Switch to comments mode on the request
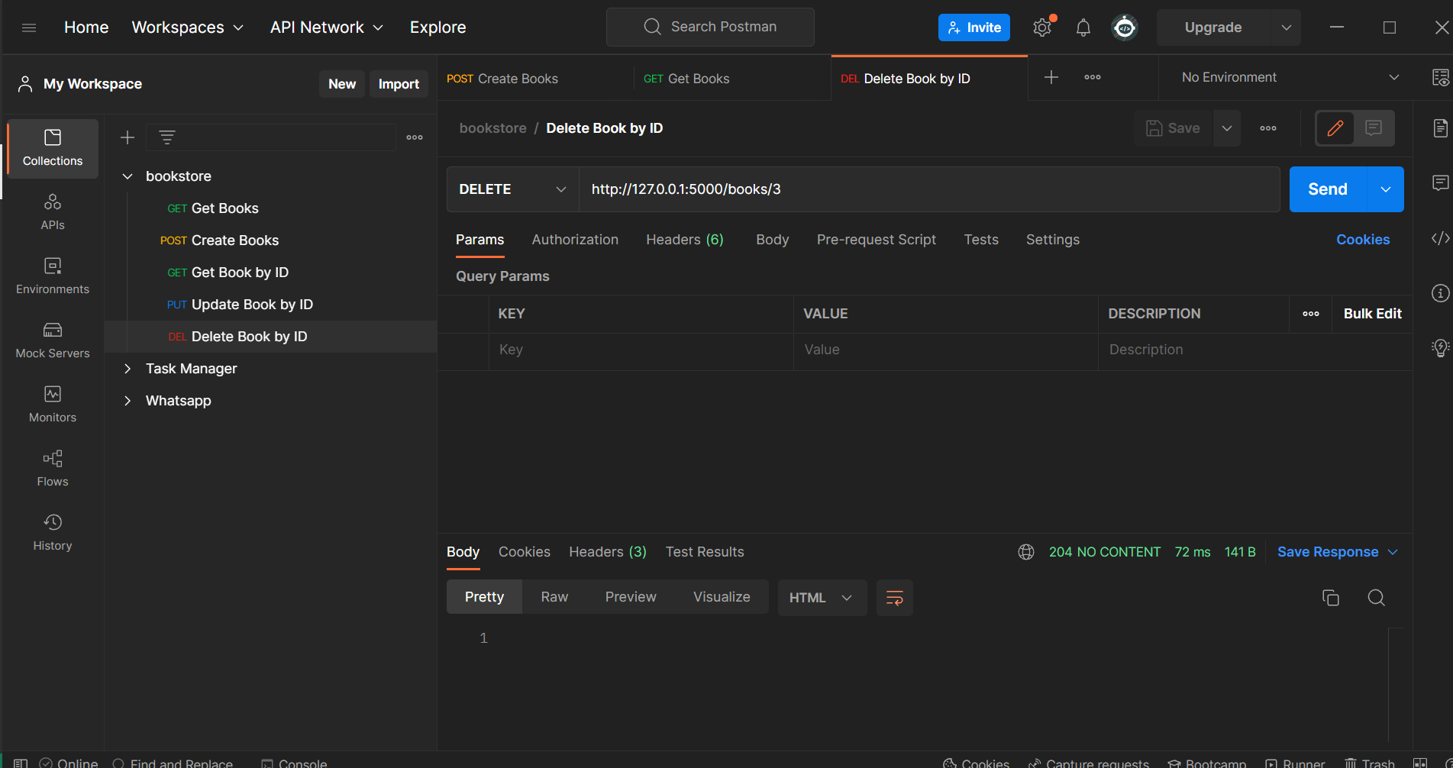 click(1374, 127)
